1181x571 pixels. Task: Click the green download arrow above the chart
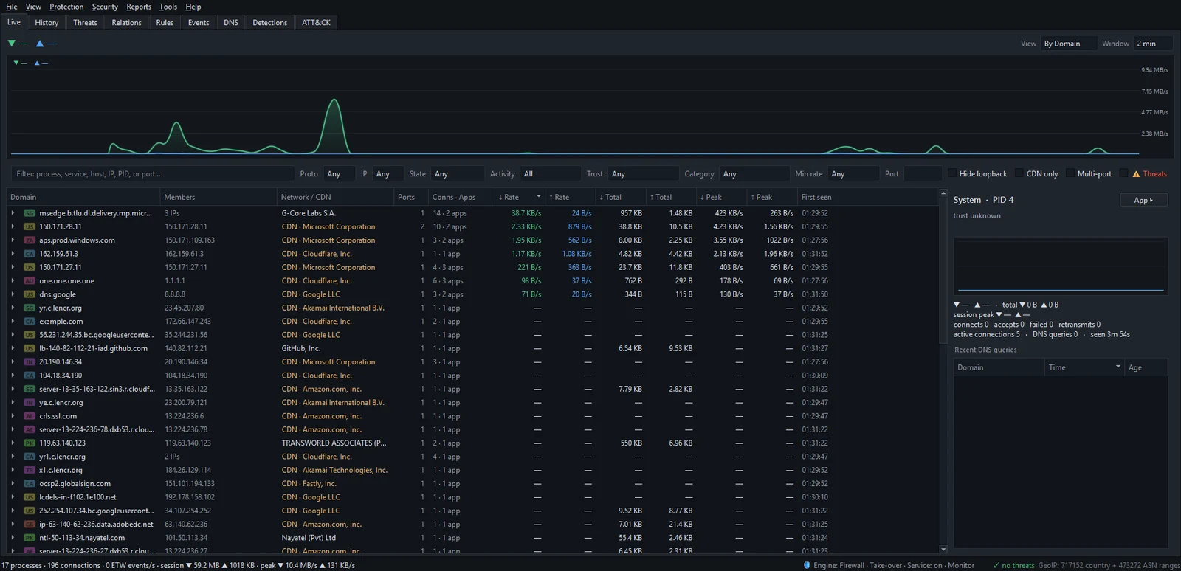pyautogui.click(x=12, y=44)
